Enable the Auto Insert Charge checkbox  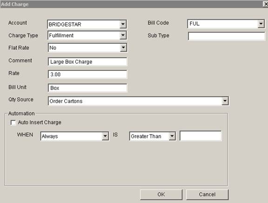click(x=13, y=122)
